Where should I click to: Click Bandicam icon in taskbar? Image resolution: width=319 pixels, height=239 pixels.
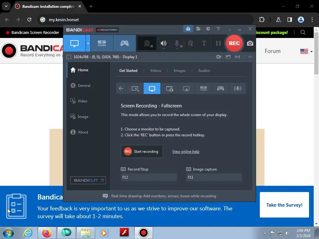click(143, 233)
